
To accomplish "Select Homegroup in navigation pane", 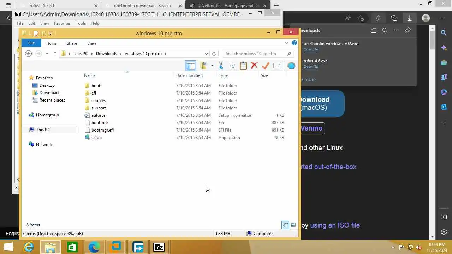I will [47, 115].
